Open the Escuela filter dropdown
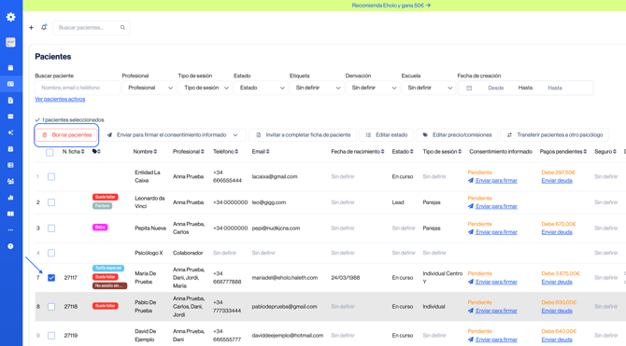This screenshot has height=346, width=626. 429,88
